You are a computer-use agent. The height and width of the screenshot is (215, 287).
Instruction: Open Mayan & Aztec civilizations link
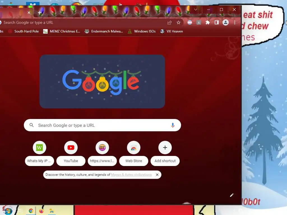[131, 175]
